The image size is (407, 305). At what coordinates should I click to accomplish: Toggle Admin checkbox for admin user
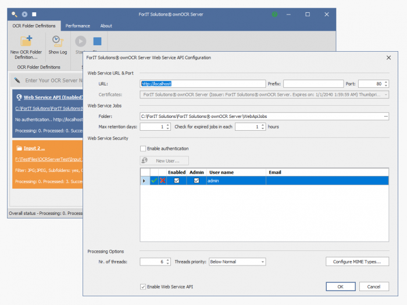[x=197, y=181]
